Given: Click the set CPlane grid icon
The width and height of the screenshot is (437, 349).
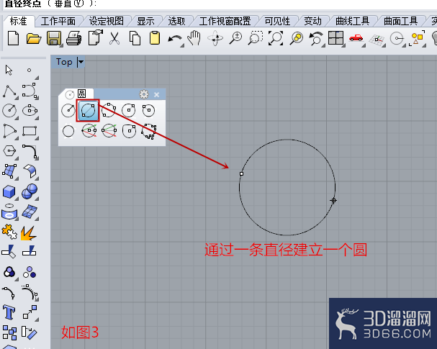Looking at the screenshot, I should coord(377,40).
